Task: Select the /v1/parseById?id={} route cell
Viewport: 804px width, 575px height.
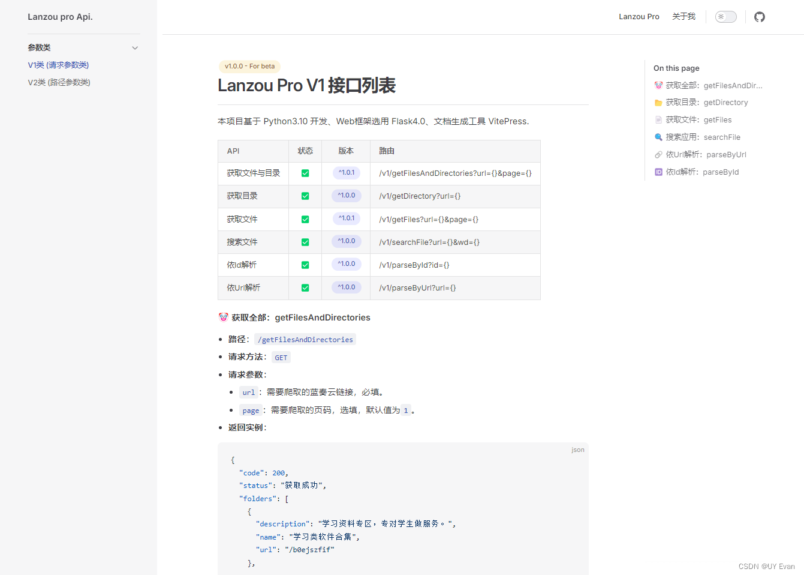Action: 455,265
